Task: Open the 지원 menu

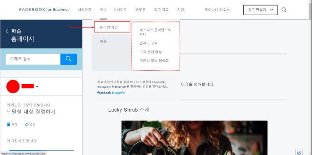Action: tap(181, 10)
